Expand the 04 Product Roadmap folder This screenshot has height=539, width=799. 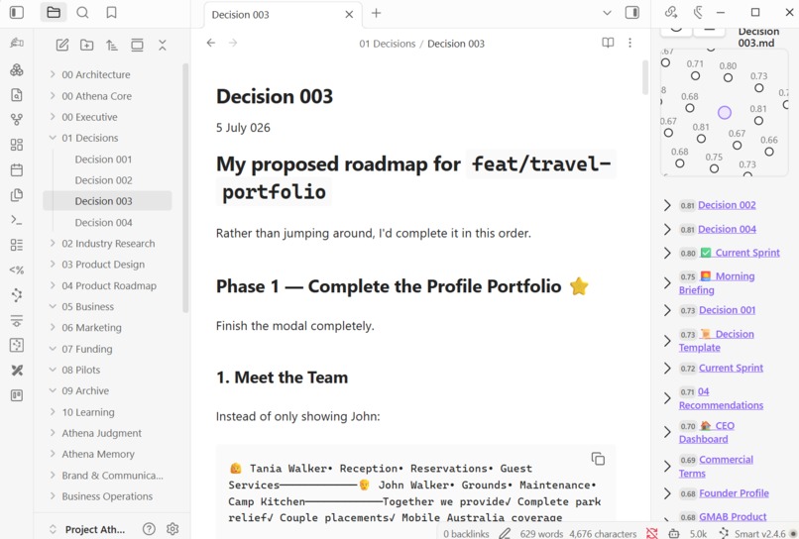(53, 285)
